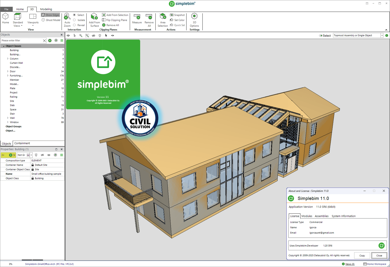Click Add From Surface clipping plane
Image resolution: width=390 pixels, height=267 pixels.
[x=94, y=17]
